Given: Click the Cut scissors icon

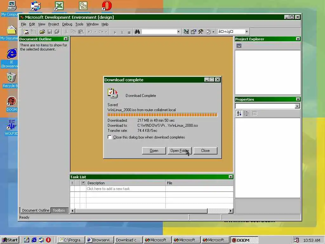Looking at the screenshot, I should click(x=66, y=32).
